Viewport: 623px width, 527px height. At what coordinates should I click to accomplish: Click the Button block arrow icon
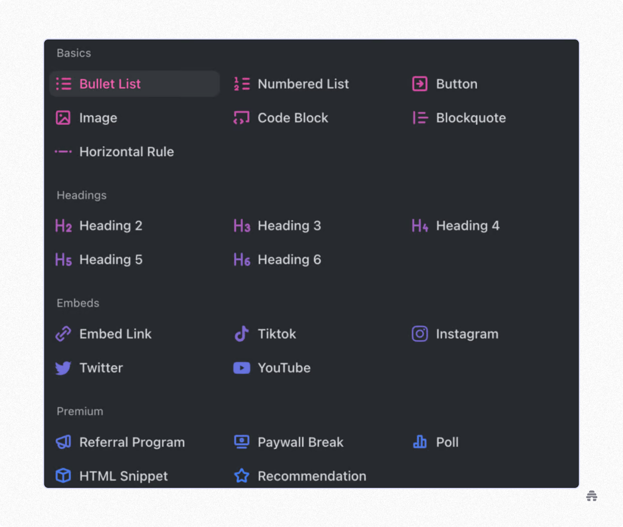pyautogui.click(x=420, y=84)
